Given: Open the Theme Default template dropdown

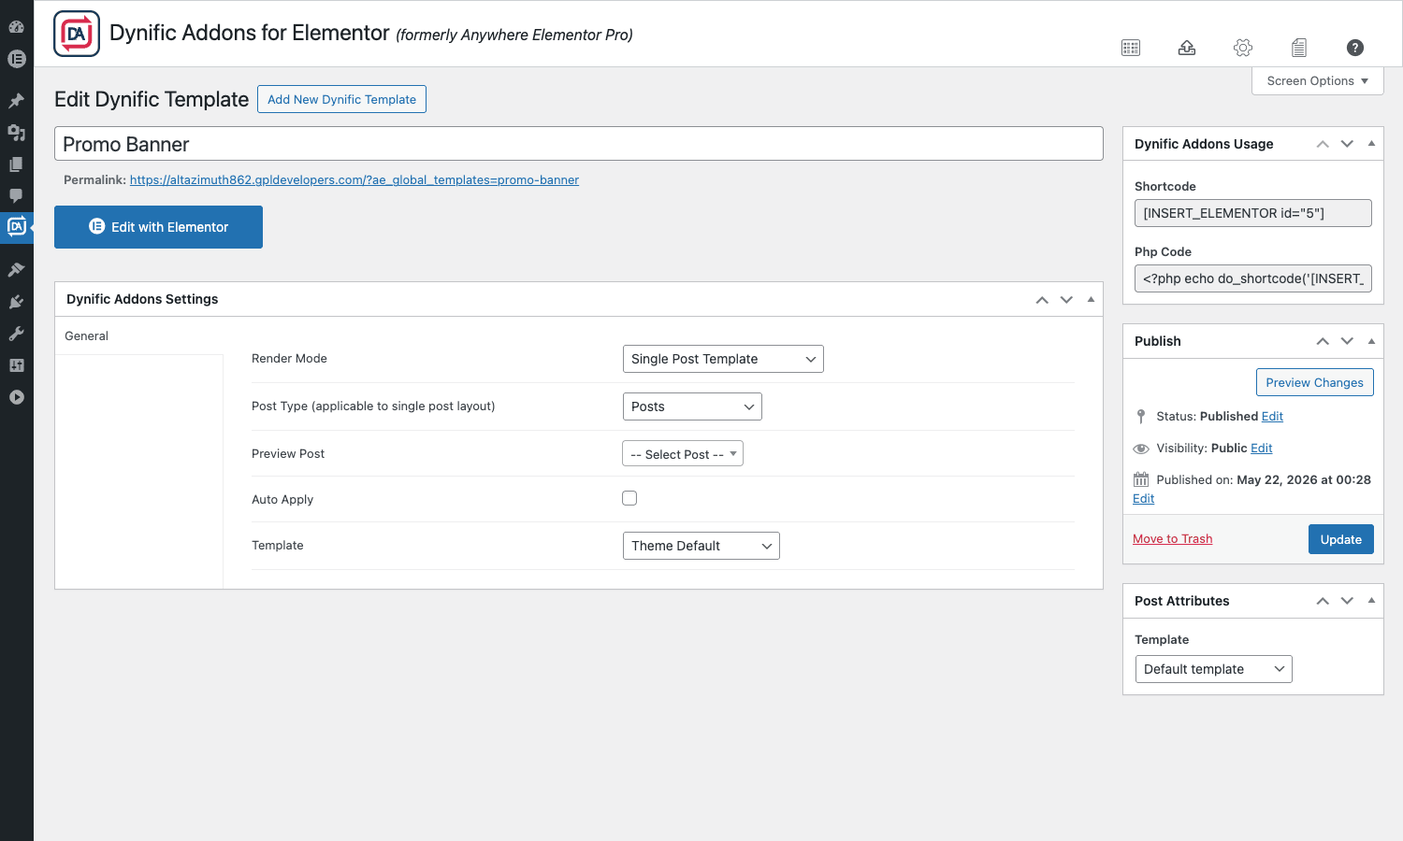Looking at the screenshot, I should (701, 546).
